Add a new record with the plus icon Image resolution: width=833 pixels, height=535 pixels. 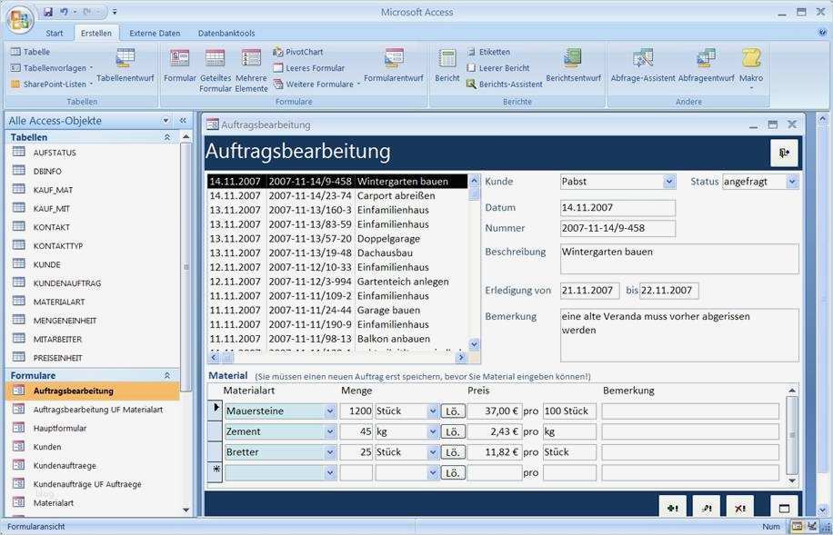(x=672, y=507)
